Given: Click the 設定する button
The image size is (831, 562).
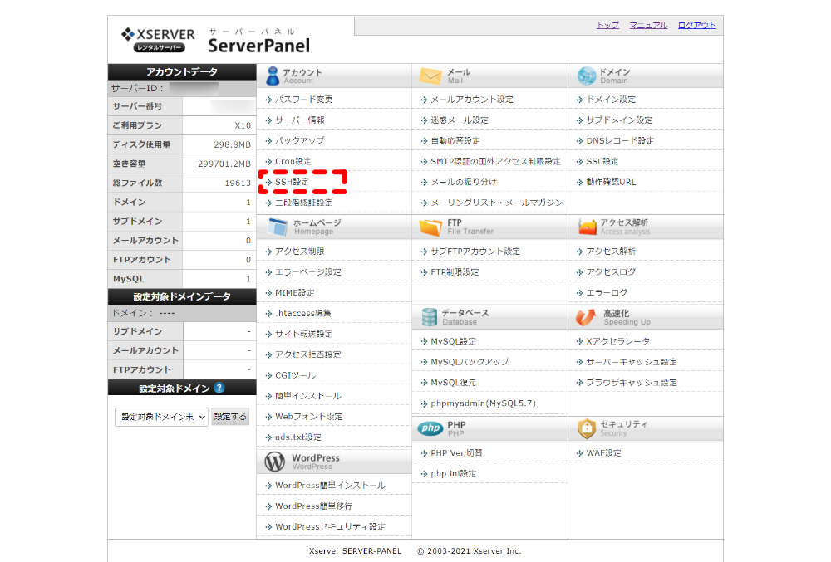Looking at the screenshot, I should [230, 417].
